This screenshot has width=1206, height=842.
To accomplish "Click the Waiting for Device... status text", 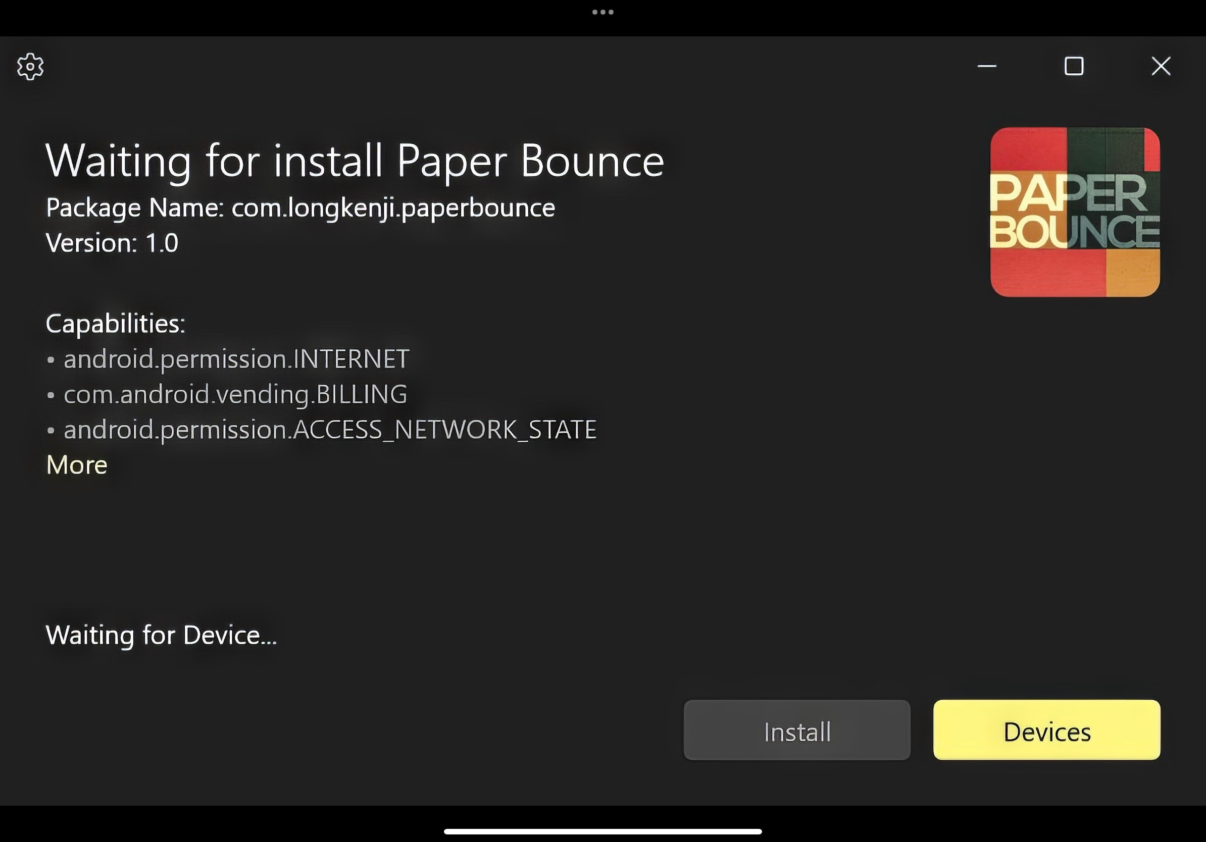I will [x=161, y=636].
